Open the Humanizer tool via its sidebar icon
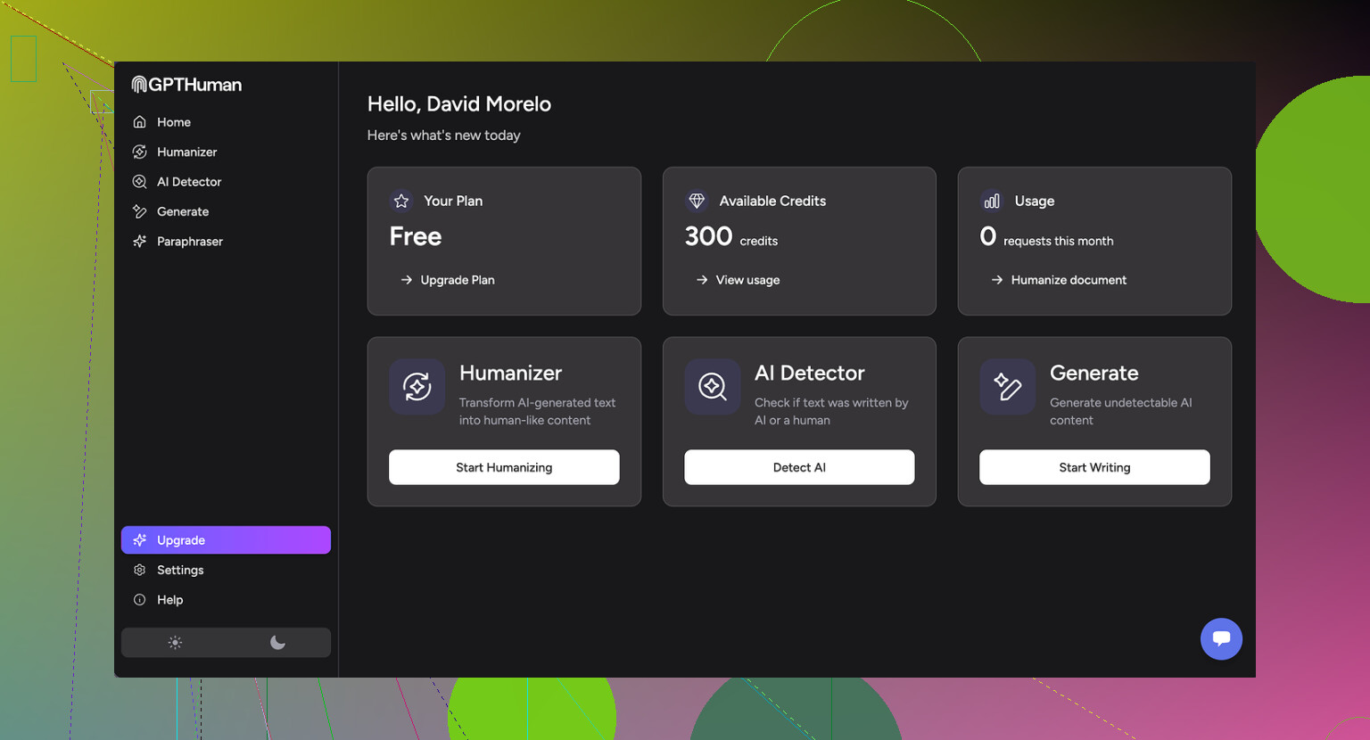1370x740 pixels. (x=140, y=152)
